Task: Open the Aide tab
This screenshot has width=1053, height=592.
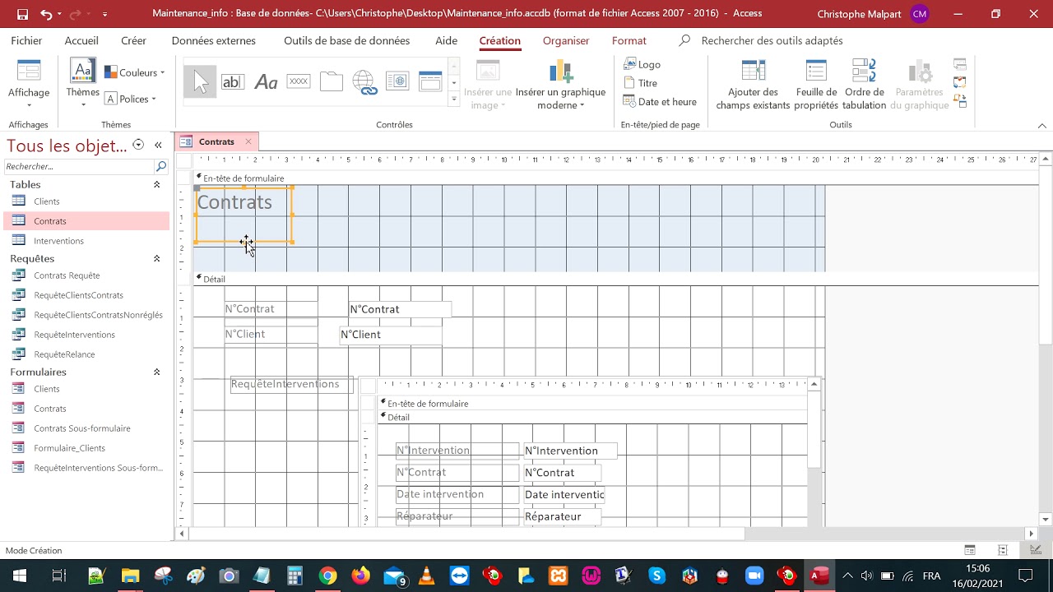Action: coord(447,40)
